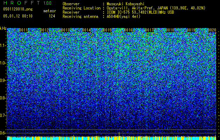Click the 0015 time marker
The width and height of the screenshot is (220, 140).
(x=107, y=30)
